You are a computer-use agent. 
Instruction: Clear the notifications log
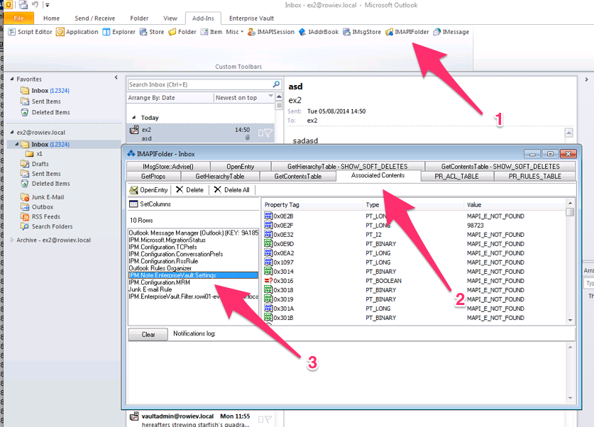148,334
